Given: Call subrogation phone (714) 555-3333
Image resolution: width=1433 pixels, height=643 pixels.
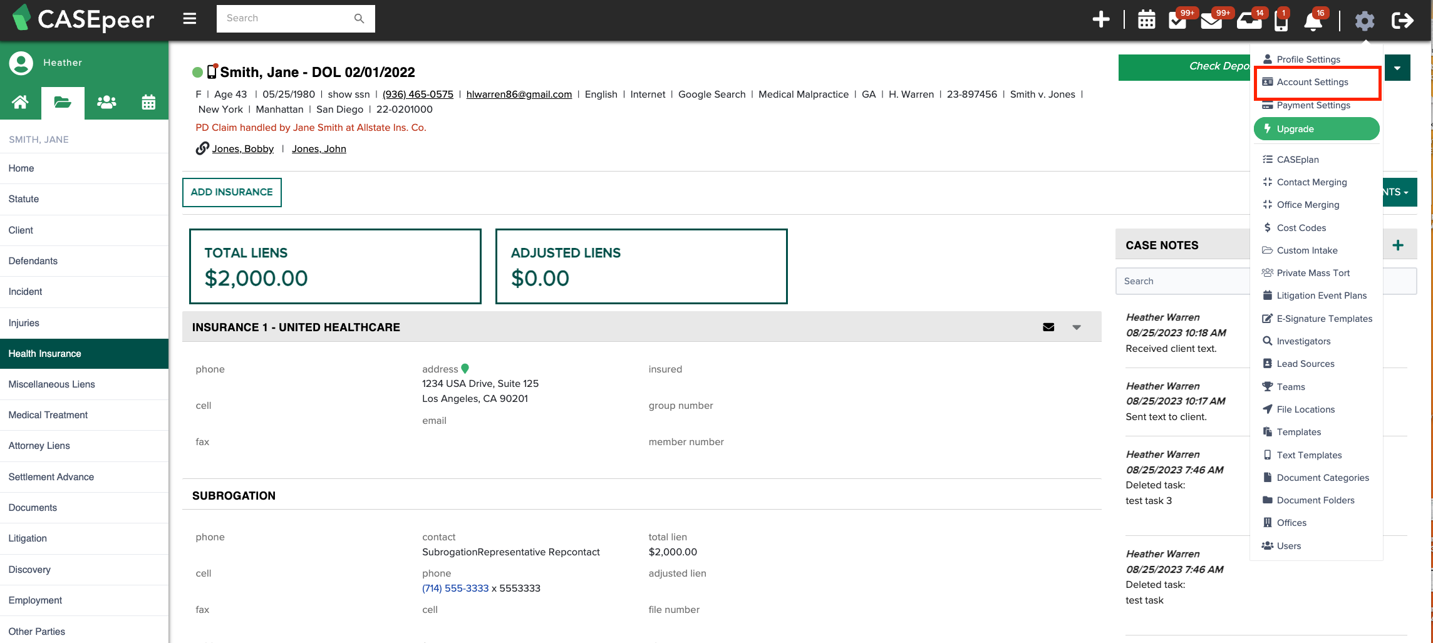Looking at the screenshot, I should [455, 589].
